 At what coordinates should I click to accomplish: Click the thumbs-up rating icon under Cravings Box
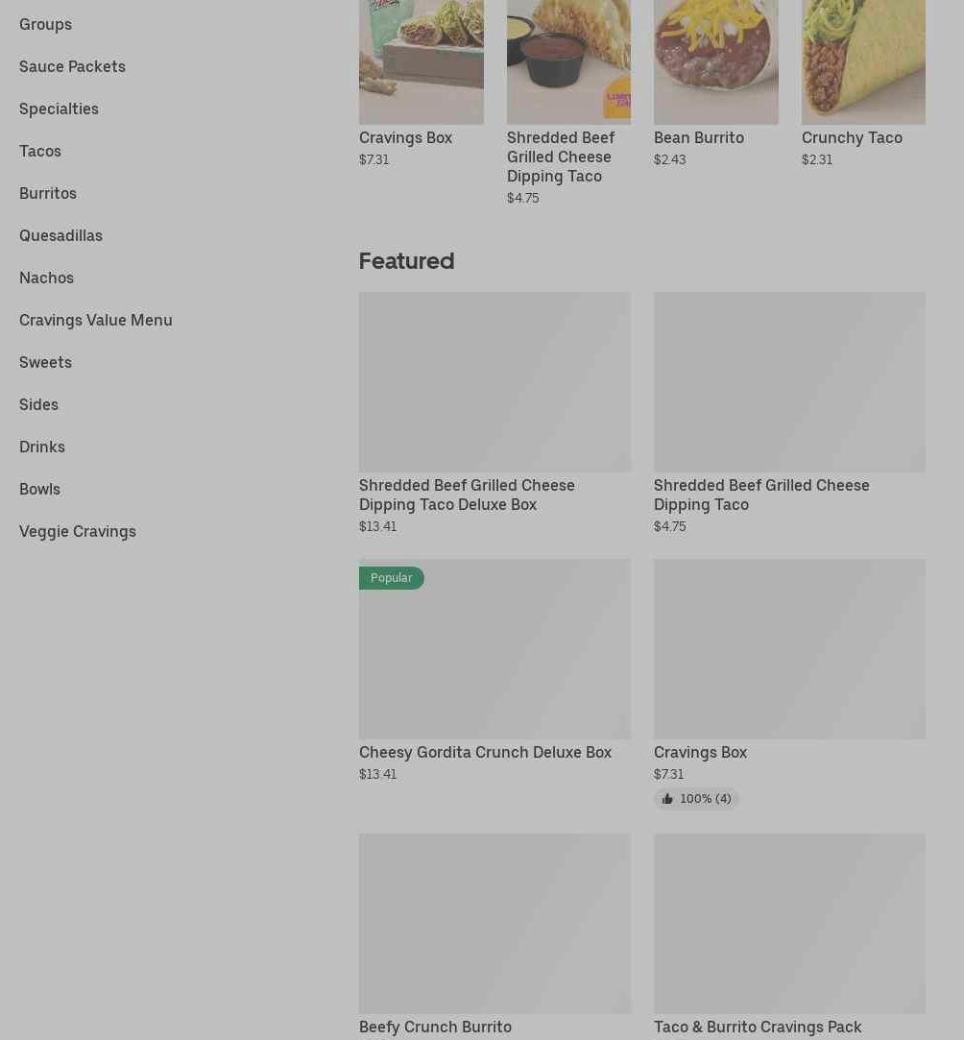pyautogui.click(x=667, y=799)
